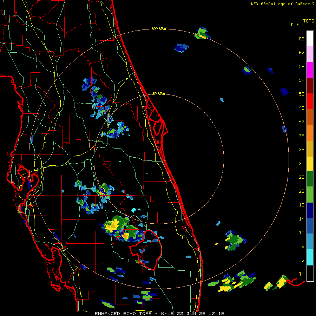Click the [K FT] units label
The image size is (316, 316).
(297, 24)
